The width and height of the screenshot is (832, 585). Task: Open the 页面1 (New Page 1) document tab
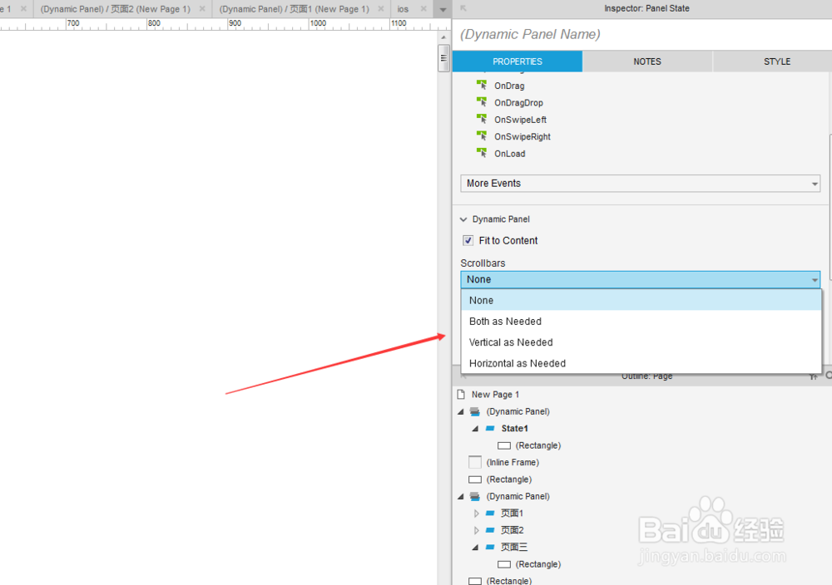coord(294,9)
